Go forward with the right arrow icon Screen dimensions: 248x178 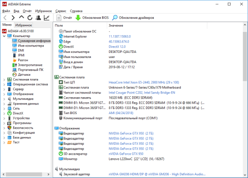pyautogui.click(x=13, y=18)
